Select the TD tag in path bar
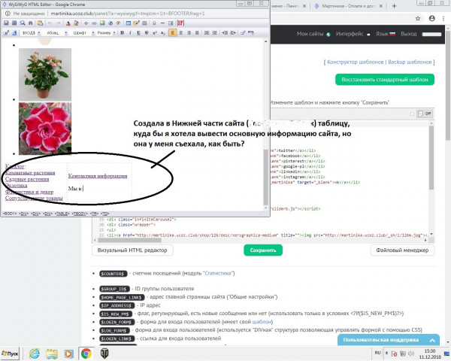This screenshot has width=451, height=361. [105, 214]
